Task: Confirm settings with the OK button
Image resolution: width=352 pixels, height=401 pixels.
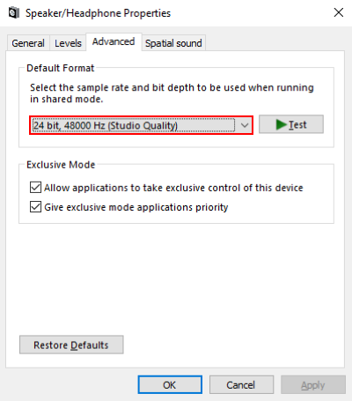Action: 170,385
